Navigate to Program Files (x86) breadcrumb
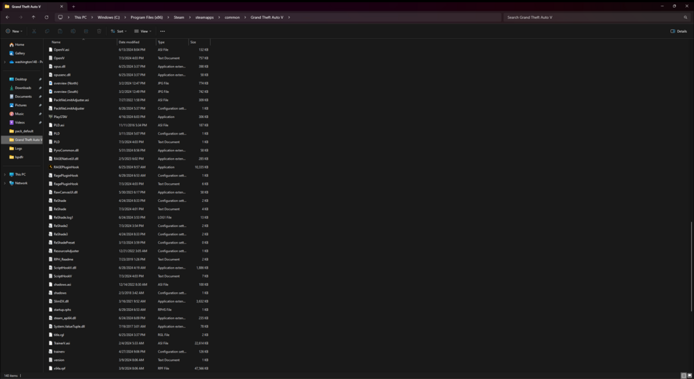The height and width of the screenshot is (379, 694). 146,17
